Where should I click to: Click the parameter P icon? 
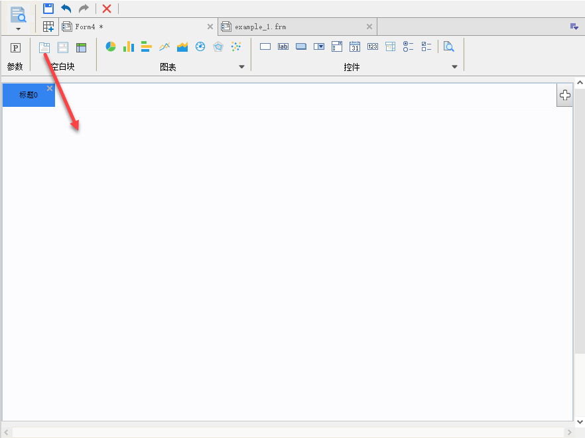point(15,47)
